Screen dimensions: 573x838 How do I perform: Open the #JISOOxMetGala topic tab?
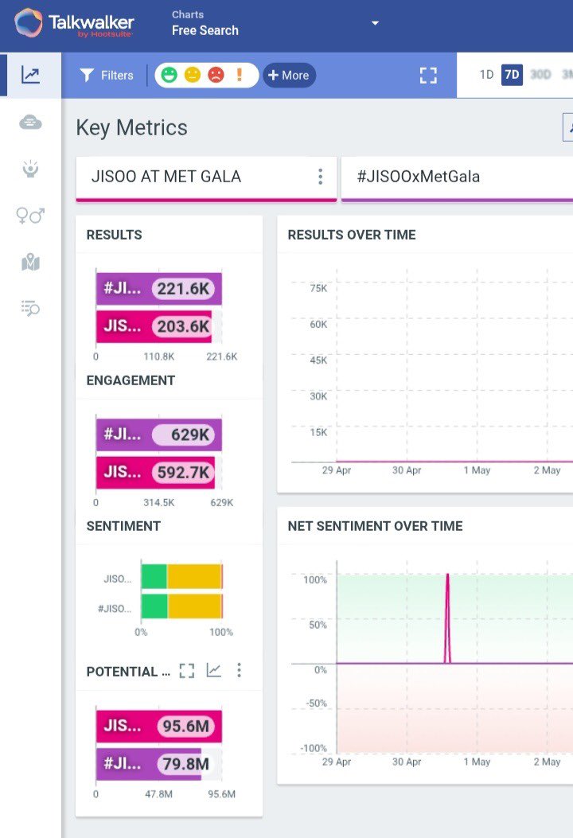[x=457, y=178]
